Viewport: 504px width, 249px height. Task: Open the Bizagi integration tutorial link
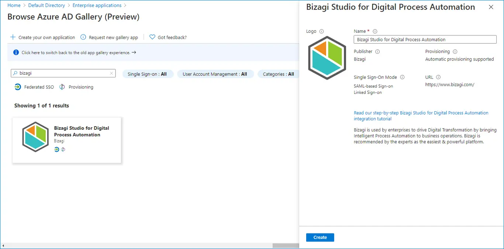(x=421, y=116)
